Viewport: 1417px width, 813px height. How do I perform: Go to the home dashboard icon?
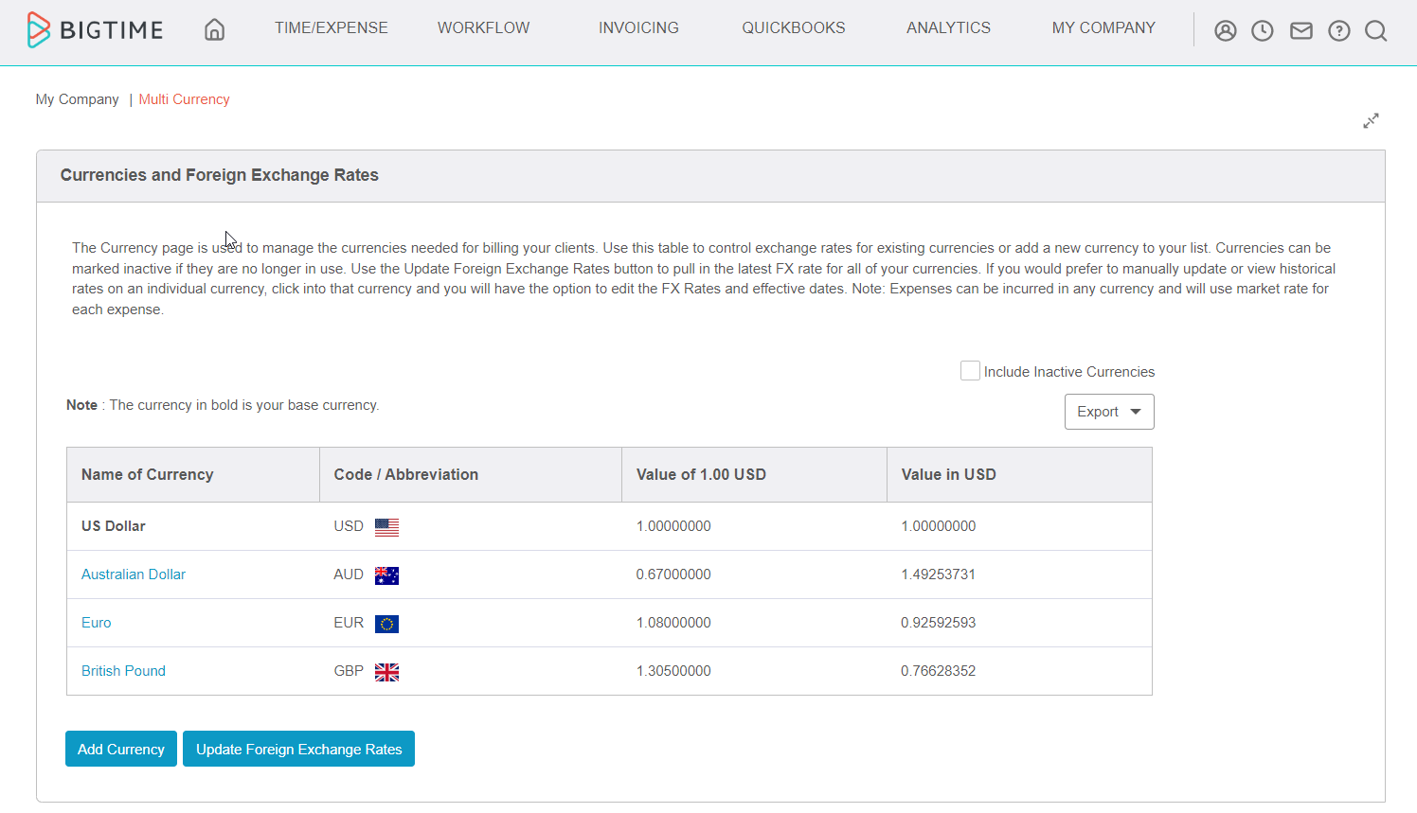215,29
